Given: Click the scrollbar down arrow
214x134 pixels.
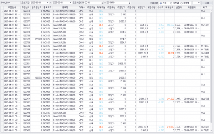Looking at the screenshot, I should click(x=211, y=130).
